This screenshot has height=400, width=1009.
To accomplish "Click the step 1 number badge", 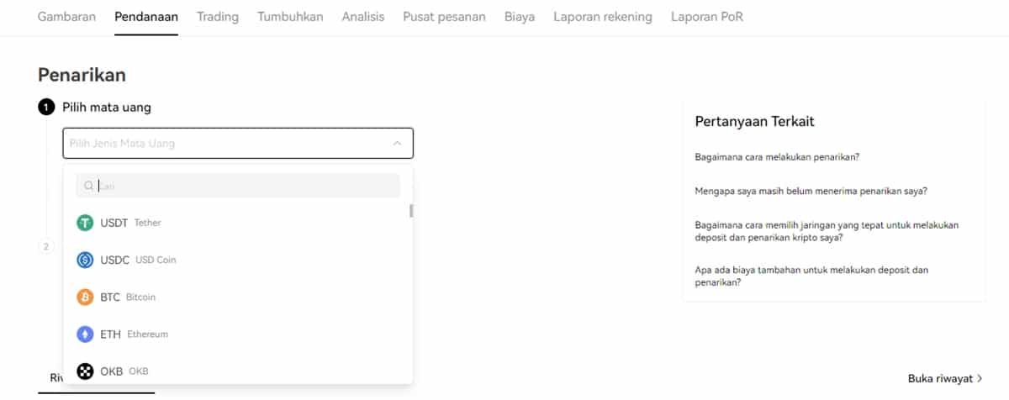I will pyautogui.click(x=45, y=108).
